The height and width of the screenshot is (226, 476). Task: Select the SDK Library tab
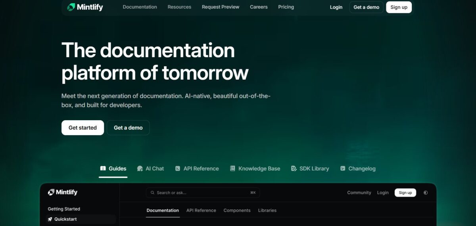pyautogui.click(x=310, y=169)
